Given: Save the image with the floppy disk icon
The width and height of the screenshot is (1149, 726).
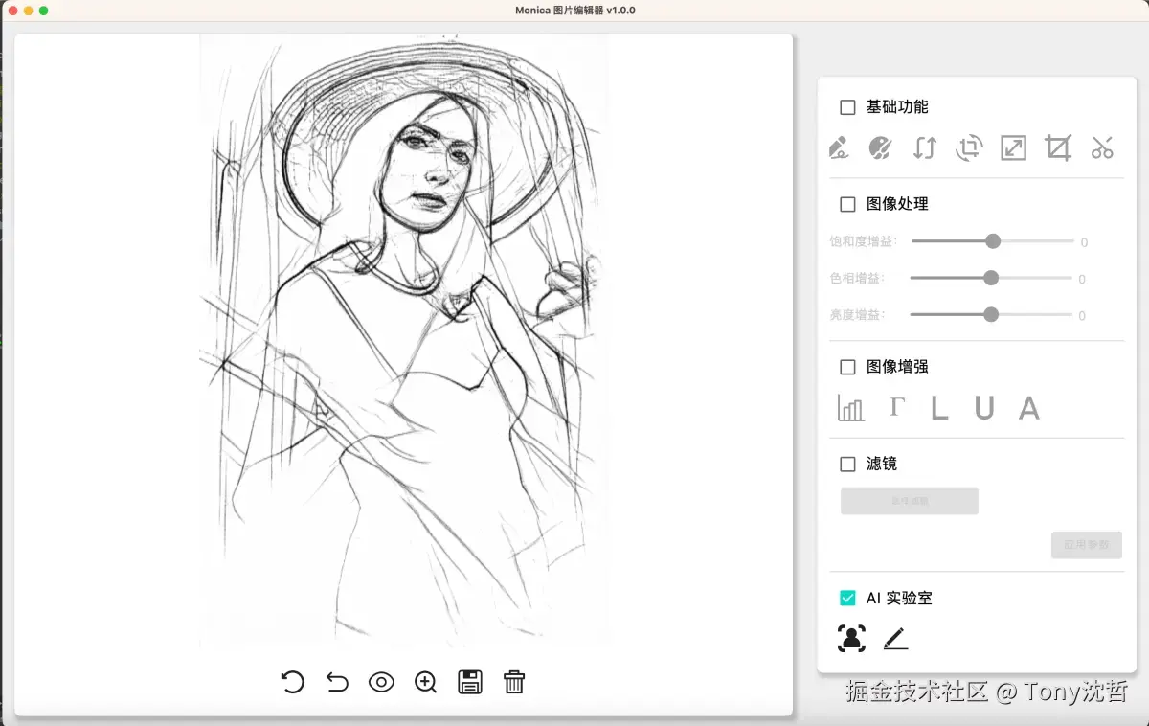Looking at the screenshot, I should tap(470, 682).
